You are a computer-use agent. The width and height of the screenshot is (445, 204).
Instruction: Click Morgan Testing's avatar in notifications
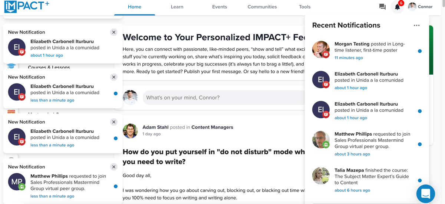(x=321, y=50)
